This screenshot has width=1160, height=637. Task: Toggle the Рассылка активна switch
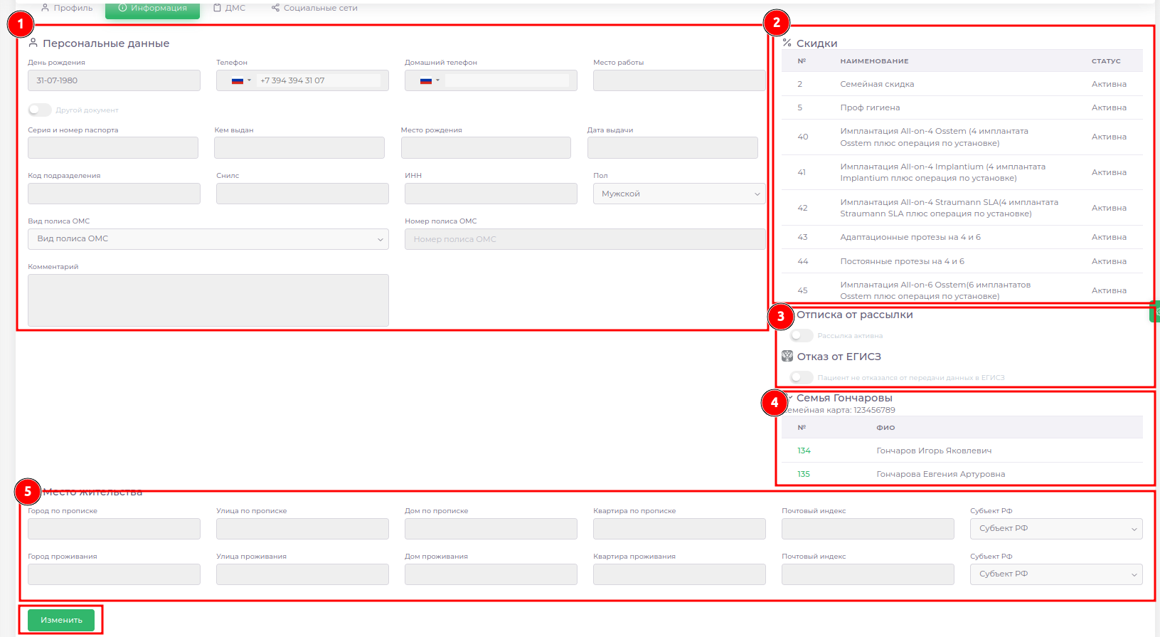pos(802,335)
